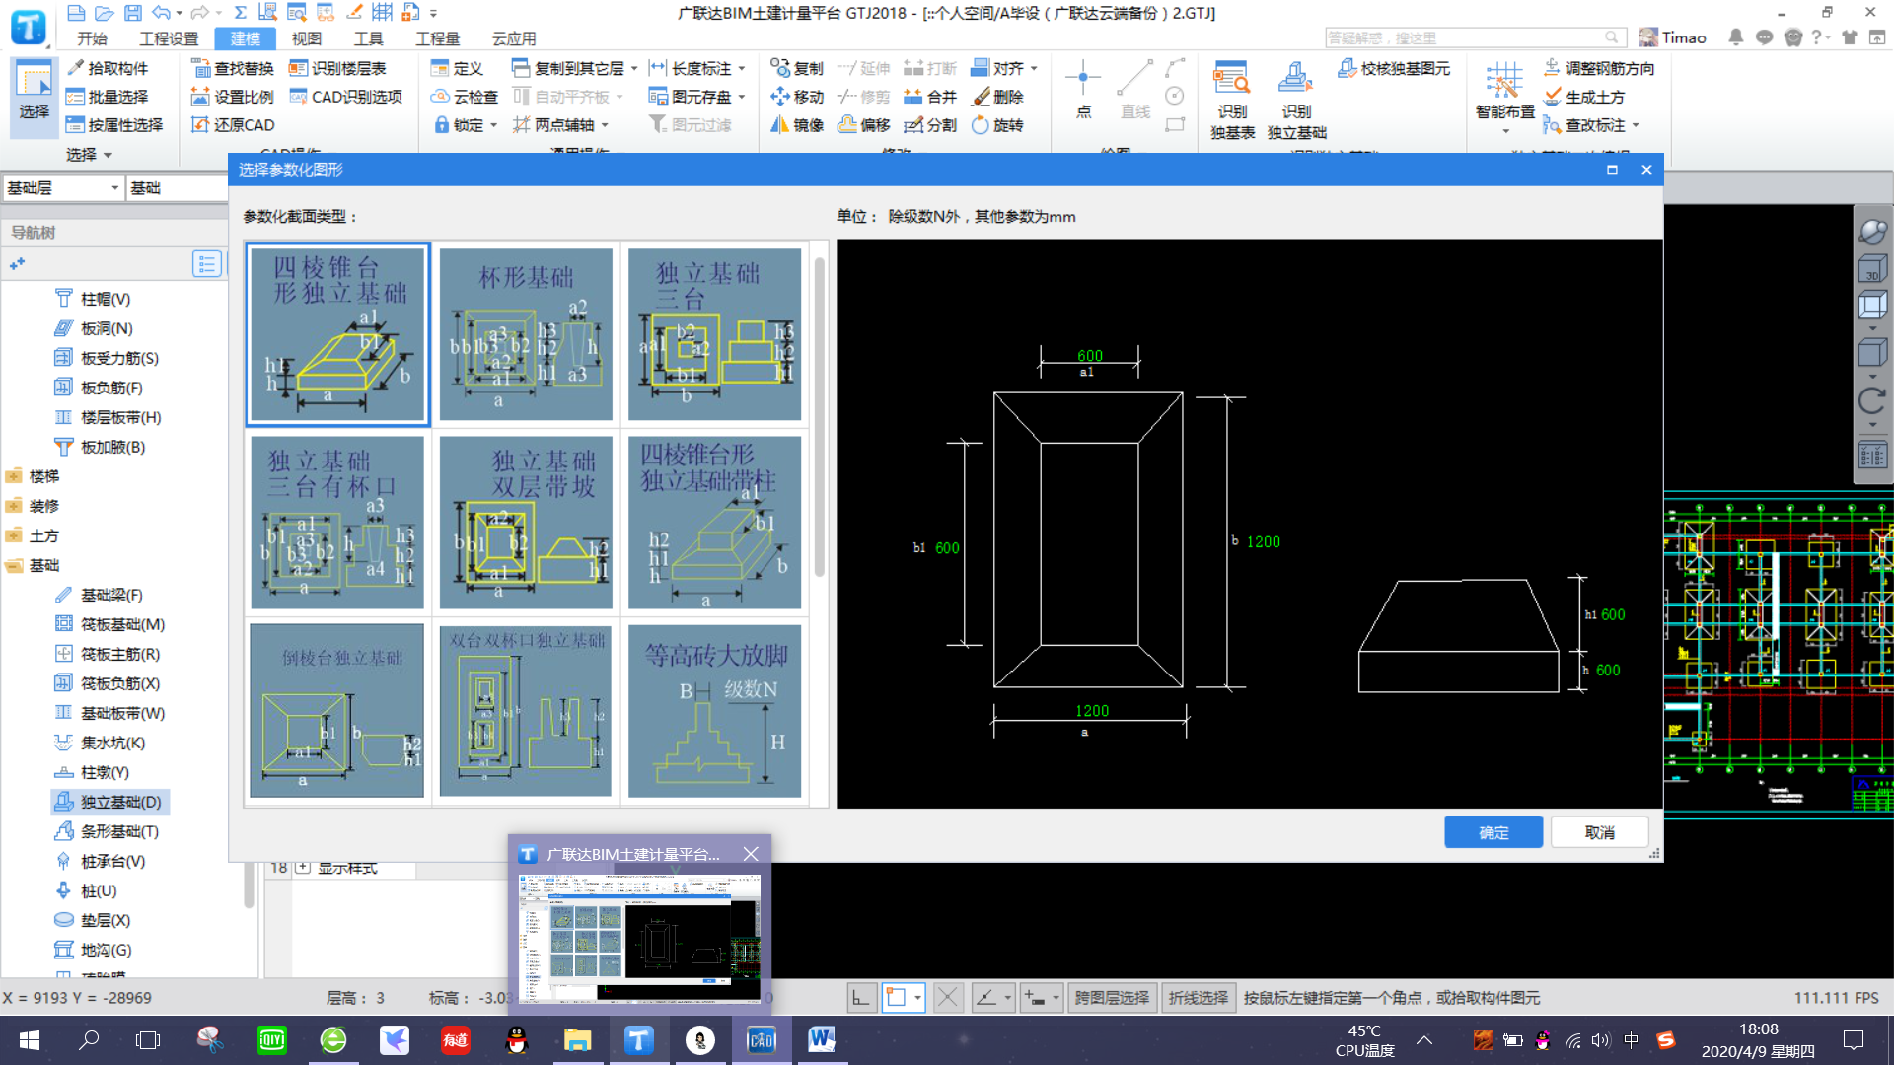
Task: Click the large 选择 select button
Action: point(34,97)
